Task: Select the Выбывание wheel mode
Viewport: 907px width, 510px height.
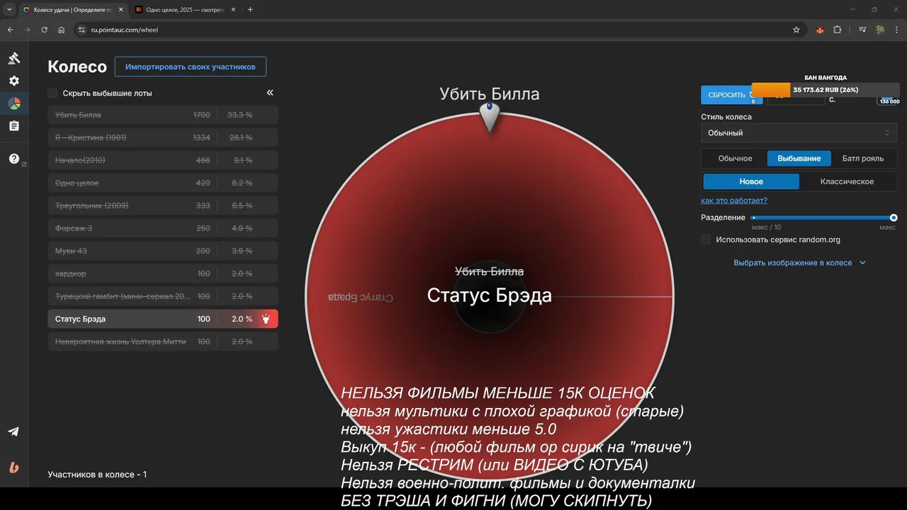Action: 799,158
